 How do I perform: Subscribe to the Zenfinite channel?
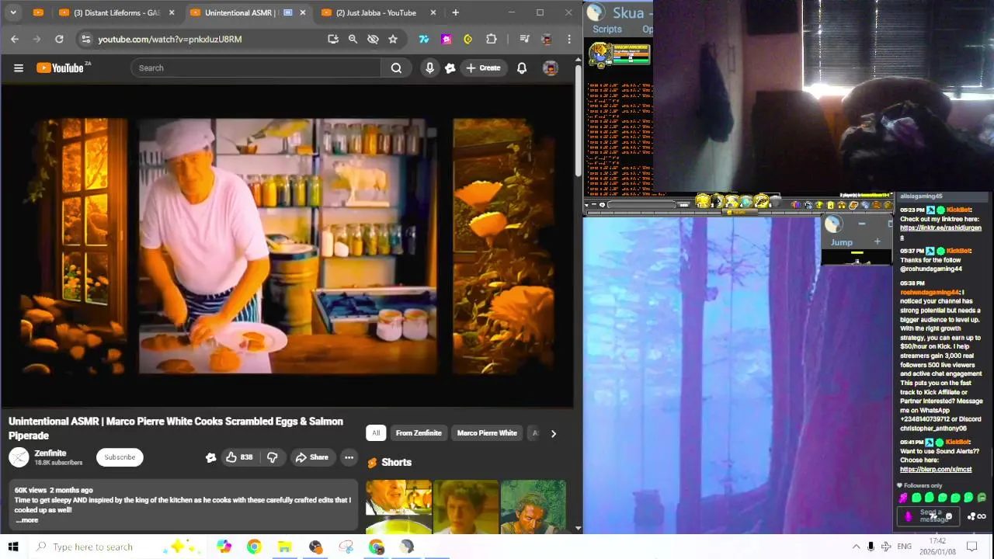click(x=120, y=457)
